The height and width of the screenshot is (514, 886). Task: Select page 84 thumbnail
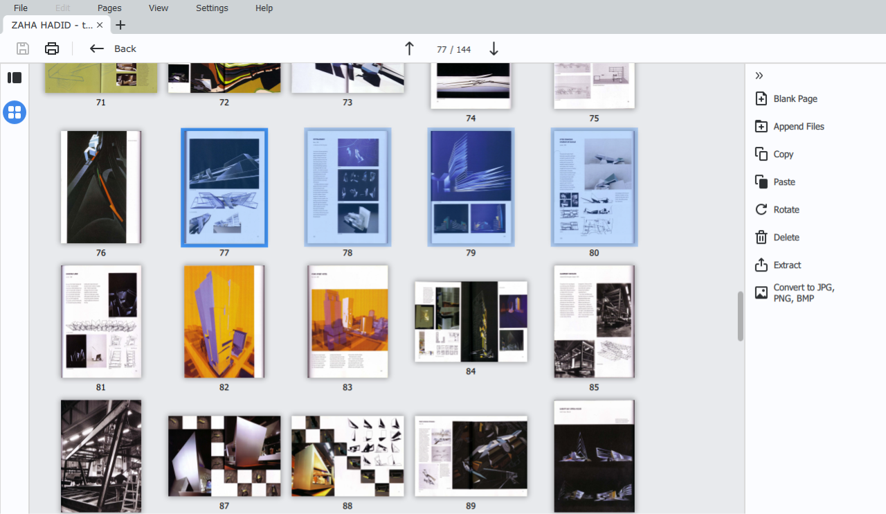[471, 321]
